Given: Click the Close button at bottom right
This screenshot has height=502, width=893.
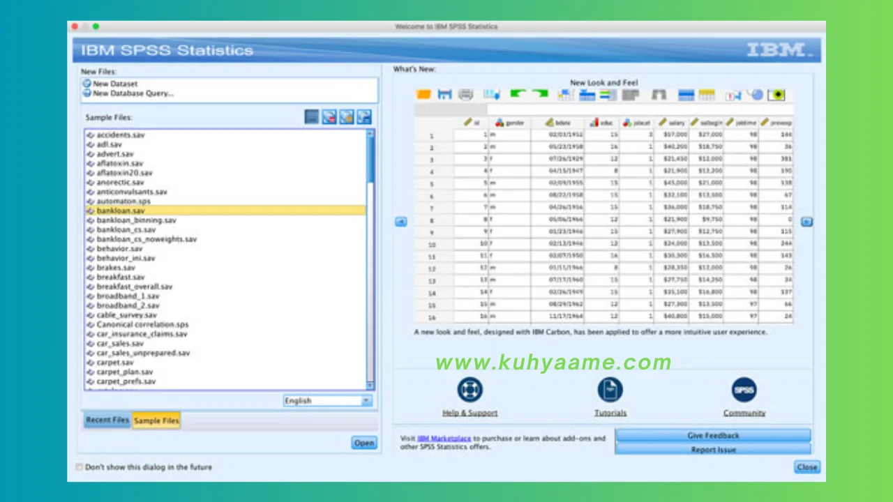Looking at the screenshot, I should pyautogui.click(x=807, y=467).
